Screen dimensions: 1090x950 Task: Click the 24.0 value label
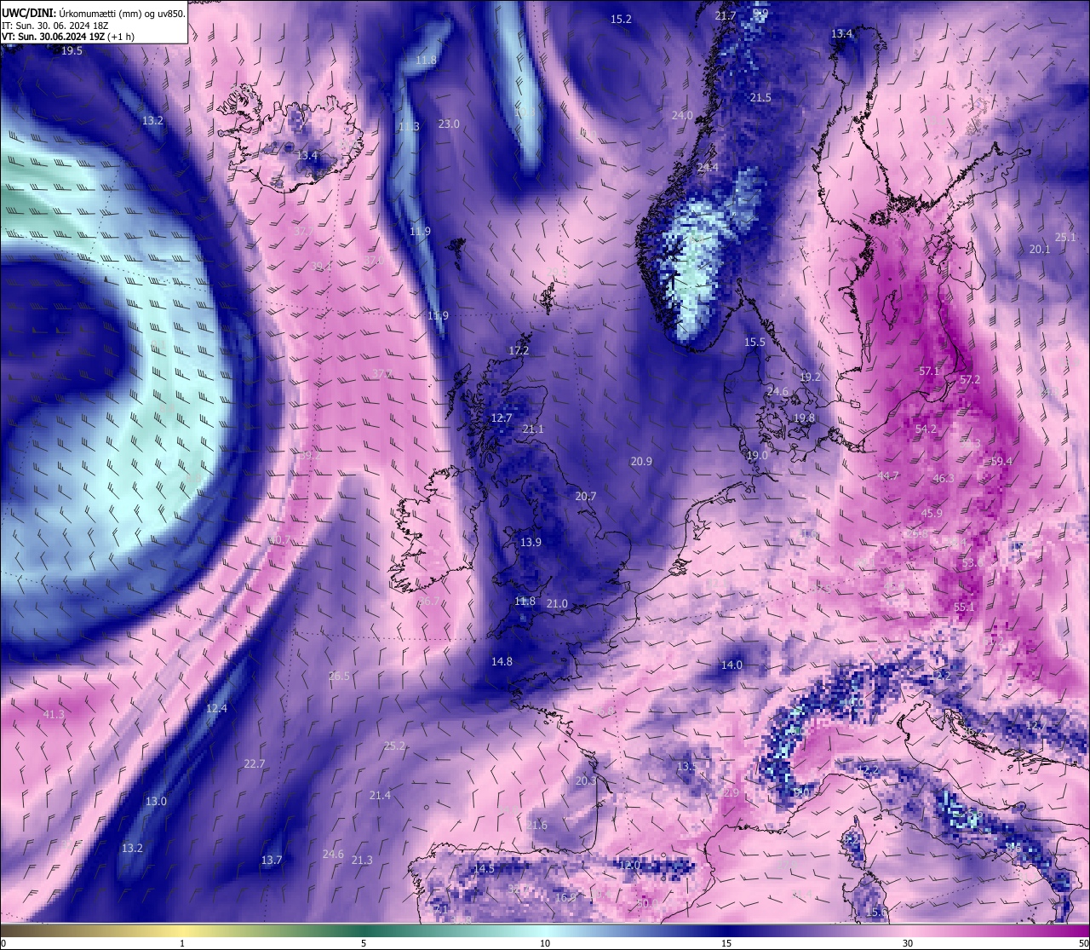click(x=682, y=115)
